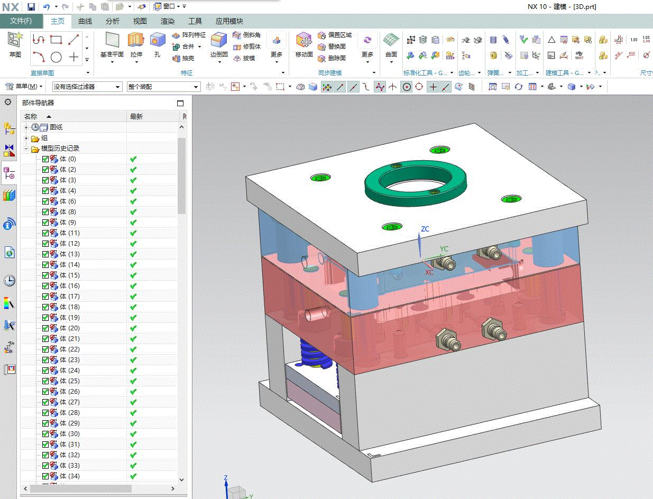
Task: Click the 最新 column header
Action: pyautogui.click(x=154, y=116)
